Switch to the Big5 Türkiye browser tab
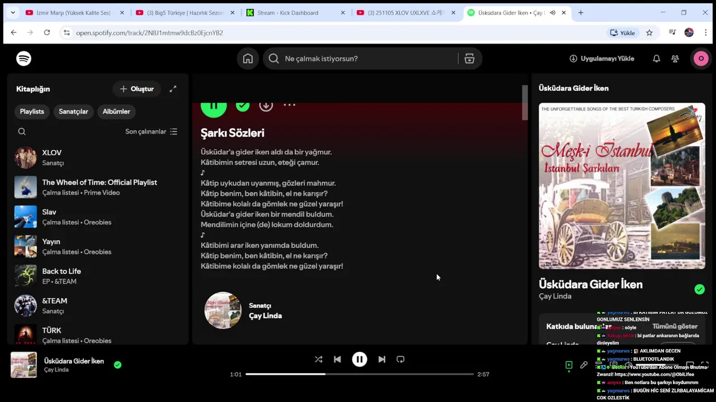This screenshot has height=402, width=716. (x=185, y=12)
